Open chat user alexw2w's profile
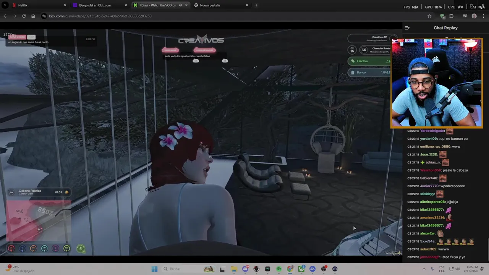Viewport: 489px width, 275px height. [428, 233]
